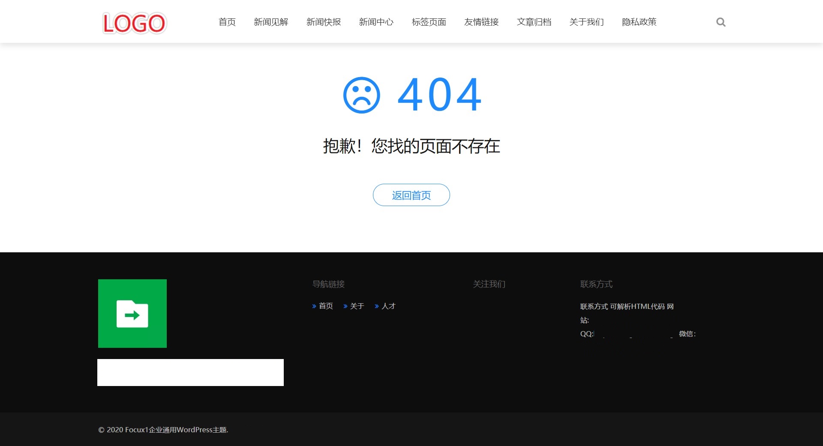Click the red LOGO image

(x=134, y=23)
